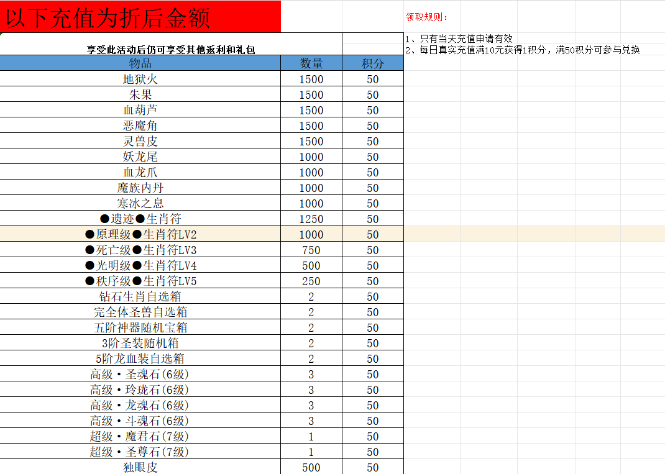Click quantity 500 in the 光明级 row

(311, 266)
